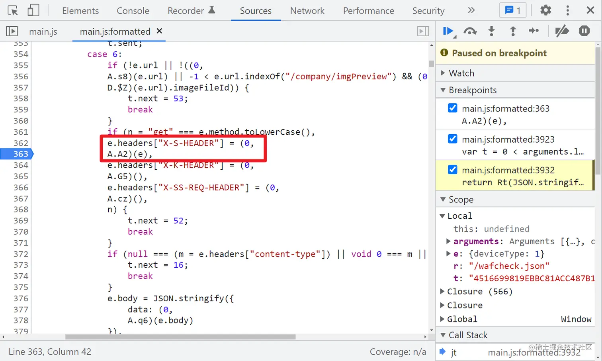Viewport: 602px width, 361px height.
Task: Expand the unnamed Closure scope
Action: 442,305
